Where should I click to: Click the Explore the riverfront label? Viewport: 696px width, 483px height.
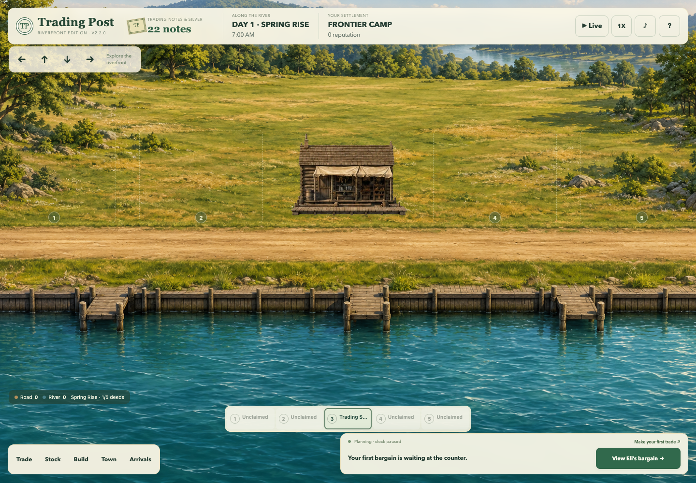(x=119, y=59)
